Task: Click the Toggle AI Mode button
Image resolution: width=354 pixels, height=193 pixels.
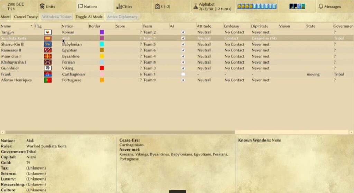Action: (x=89, y=17)
